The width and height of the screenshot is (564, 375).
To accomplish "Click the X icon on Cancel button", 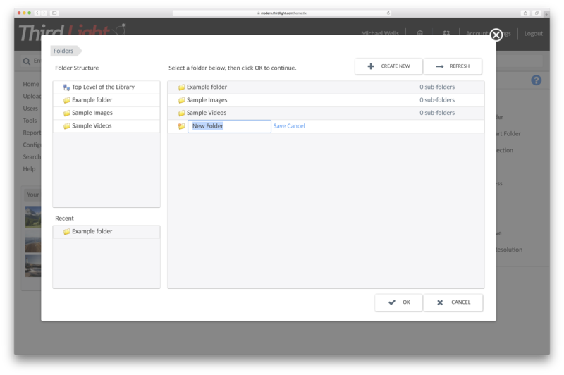I will [x=440, y=302].
